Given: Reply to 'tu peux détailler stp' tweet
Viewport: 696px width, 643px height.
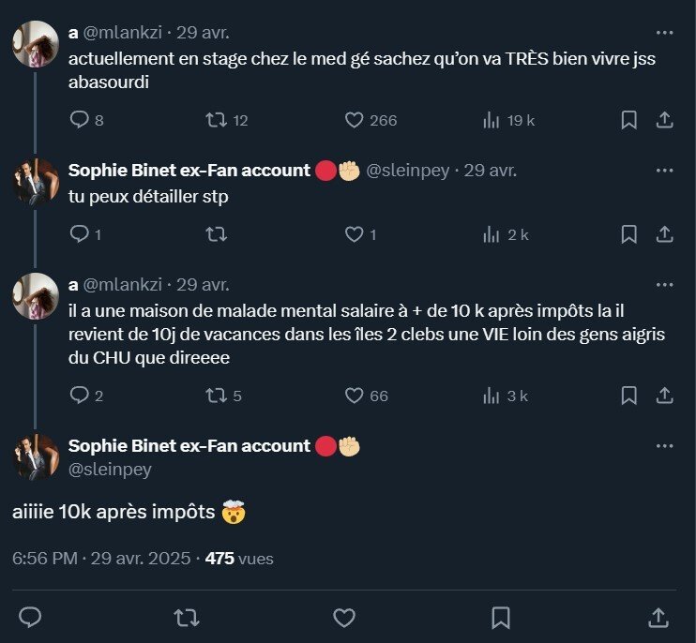Looking at the screenshot, I should point(81,234).
